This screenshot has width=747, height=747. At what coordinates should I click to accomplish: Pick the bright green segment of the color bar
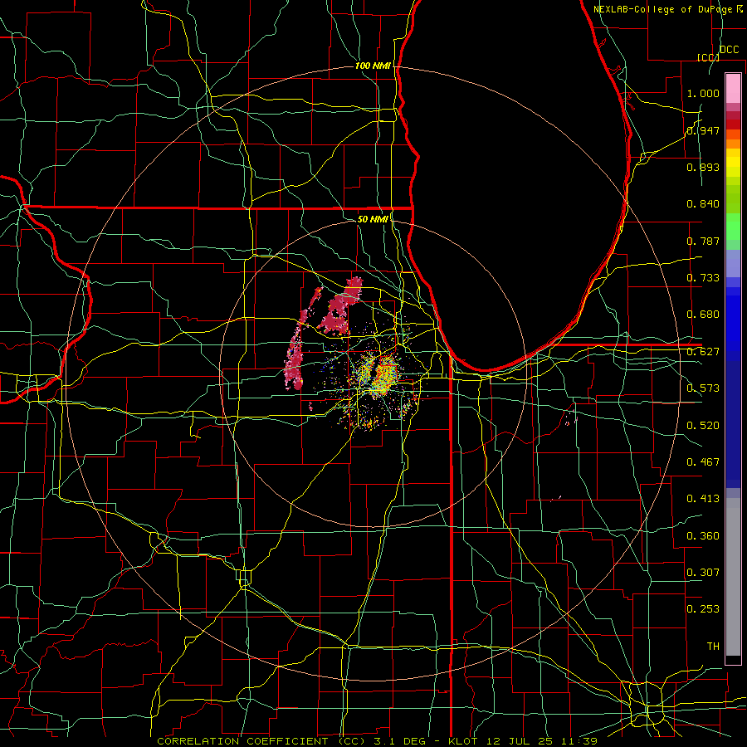pyautogui.click(x=733, y=227)
